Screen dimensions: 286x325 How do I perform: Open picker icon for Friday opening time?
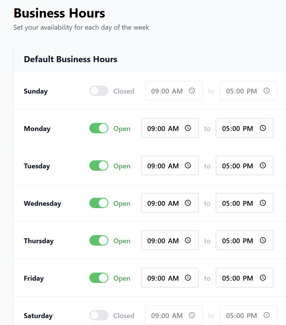pyautogui.click(x=188, y=278)
